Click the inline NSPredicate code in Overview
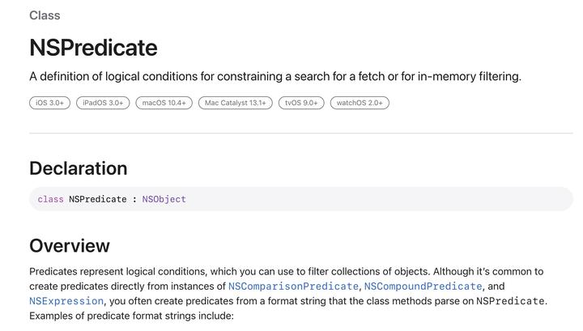The height and width of the screenshot is (331, 583). click(x=510, y=301)
